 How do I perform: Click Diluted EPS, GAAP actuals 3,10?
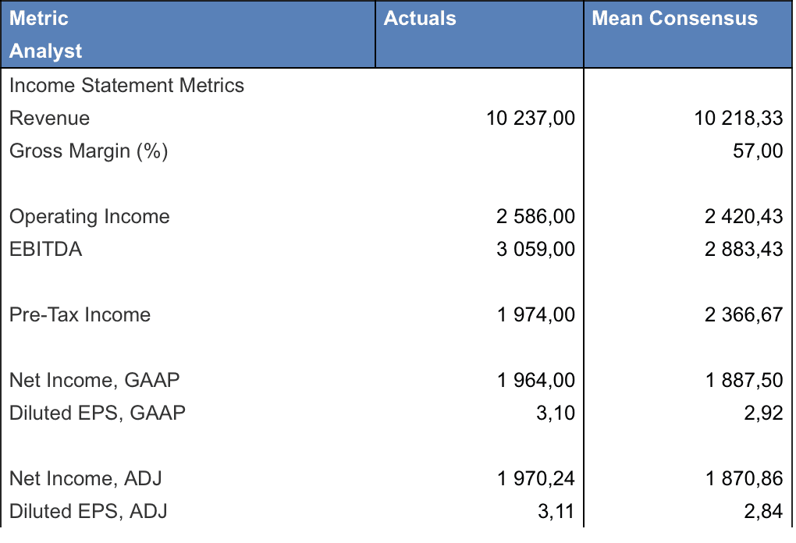(x=555, y=413)
